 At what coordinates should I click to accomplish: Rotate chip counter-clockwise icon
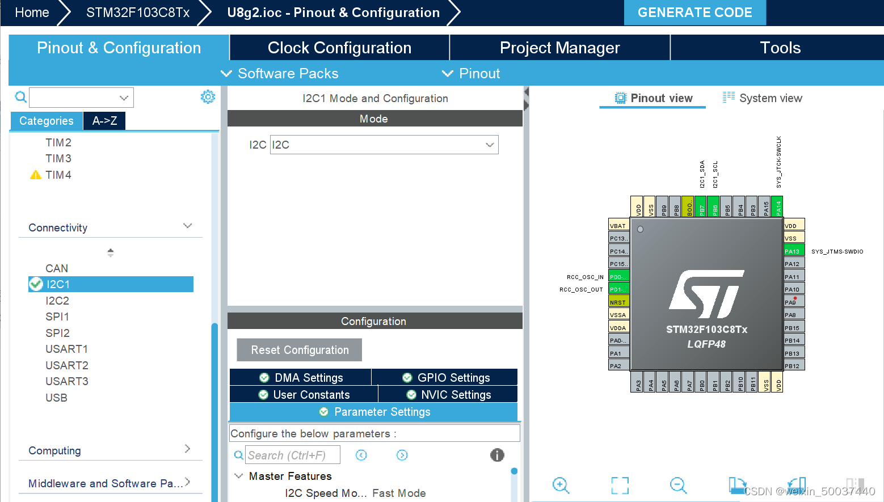(x=797, y=485)
